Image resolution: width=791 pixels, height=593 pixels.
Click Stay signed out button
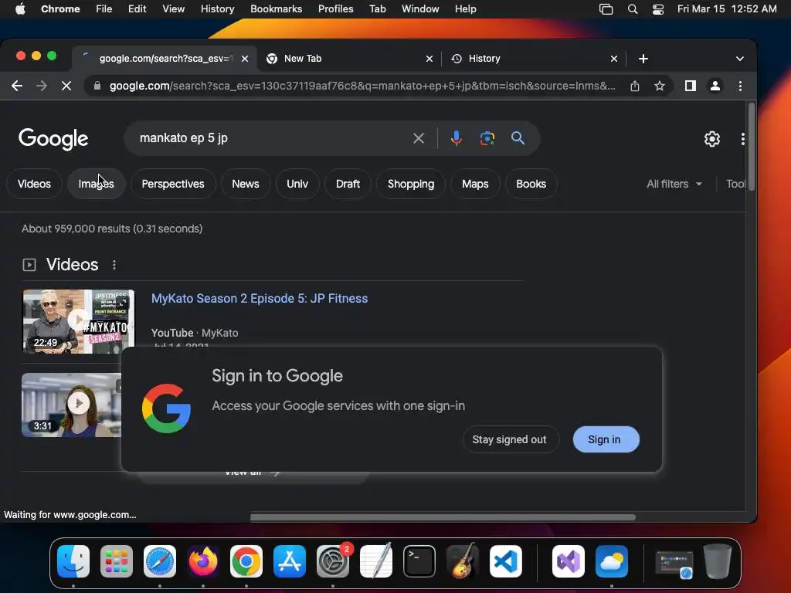[x=510, y=439]
